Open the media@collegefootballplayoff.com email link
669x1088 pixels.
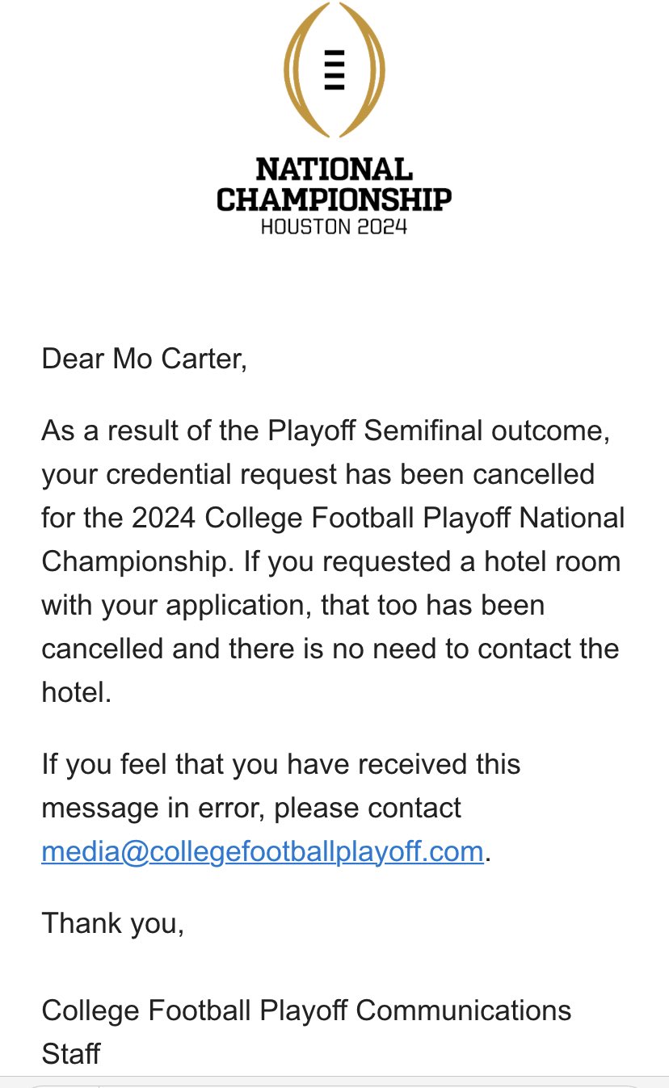coord(263,851)
